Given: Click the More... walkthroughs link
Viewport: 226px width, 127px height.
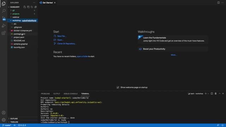Looking at the screenshot, I should click(174, 55).
